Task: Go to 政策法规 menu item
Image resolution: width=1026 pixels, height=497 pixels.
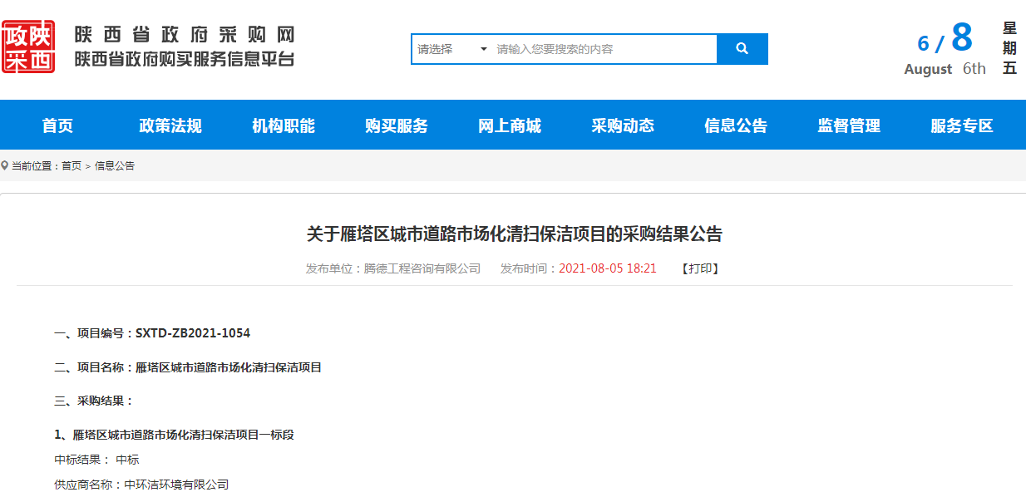Action: click(170, 125)
